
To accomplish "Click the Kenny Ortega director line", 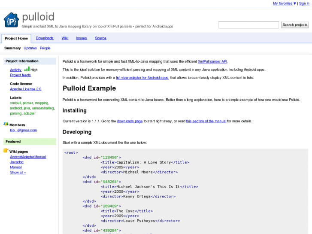I will (138, 197).
